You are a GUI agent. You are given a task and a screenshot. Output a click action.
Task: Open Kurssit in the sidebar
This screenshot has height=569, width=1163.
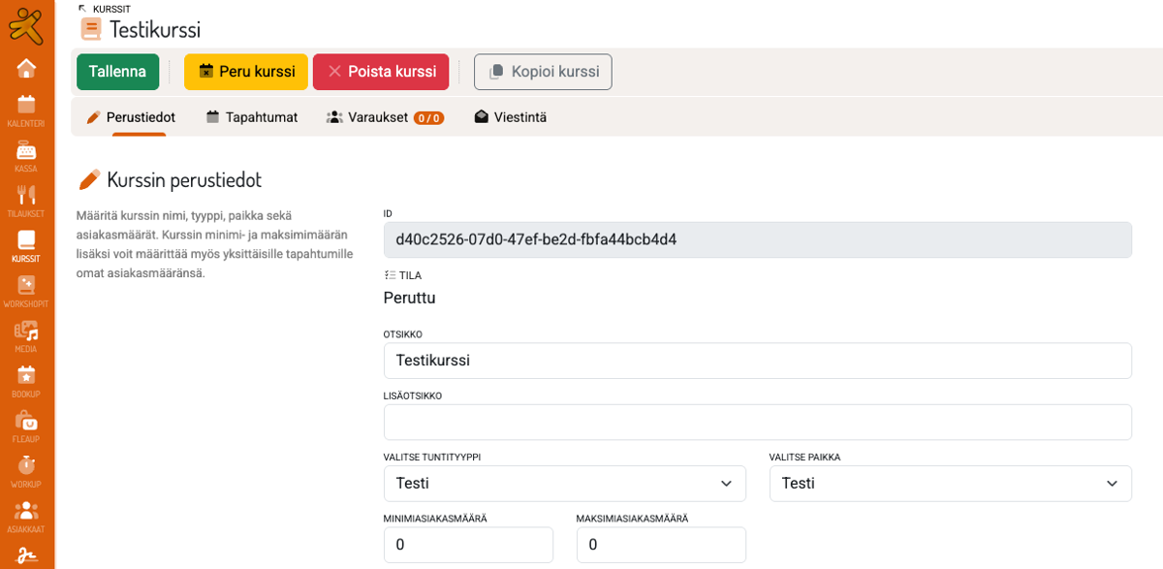click(26, 246)
